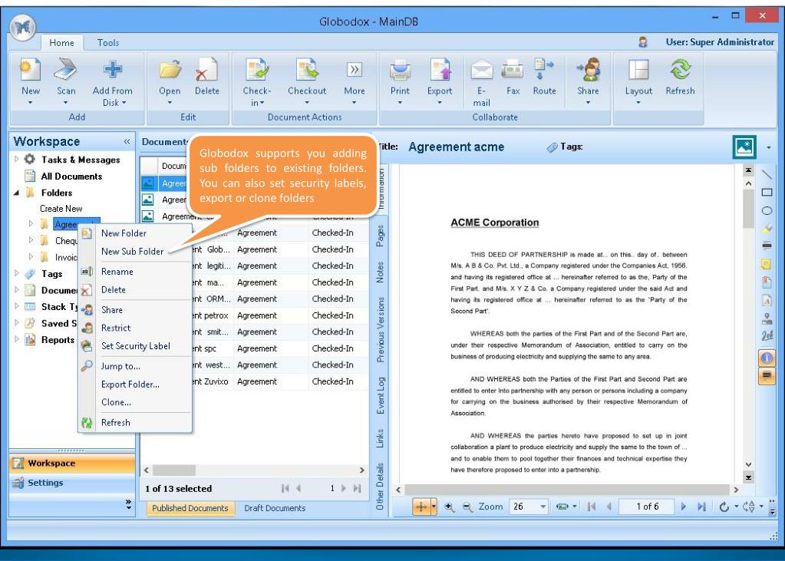Choose Clone... from the context menu

point(116,402)
